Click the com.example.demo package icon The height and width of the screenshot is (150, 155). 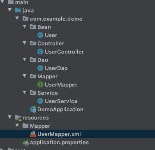pos(25,19)
